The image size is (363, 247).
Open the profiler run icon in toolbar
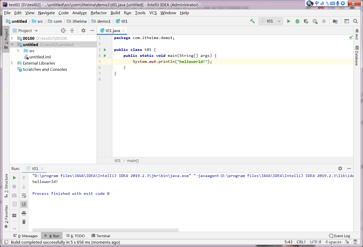(315, 21)
